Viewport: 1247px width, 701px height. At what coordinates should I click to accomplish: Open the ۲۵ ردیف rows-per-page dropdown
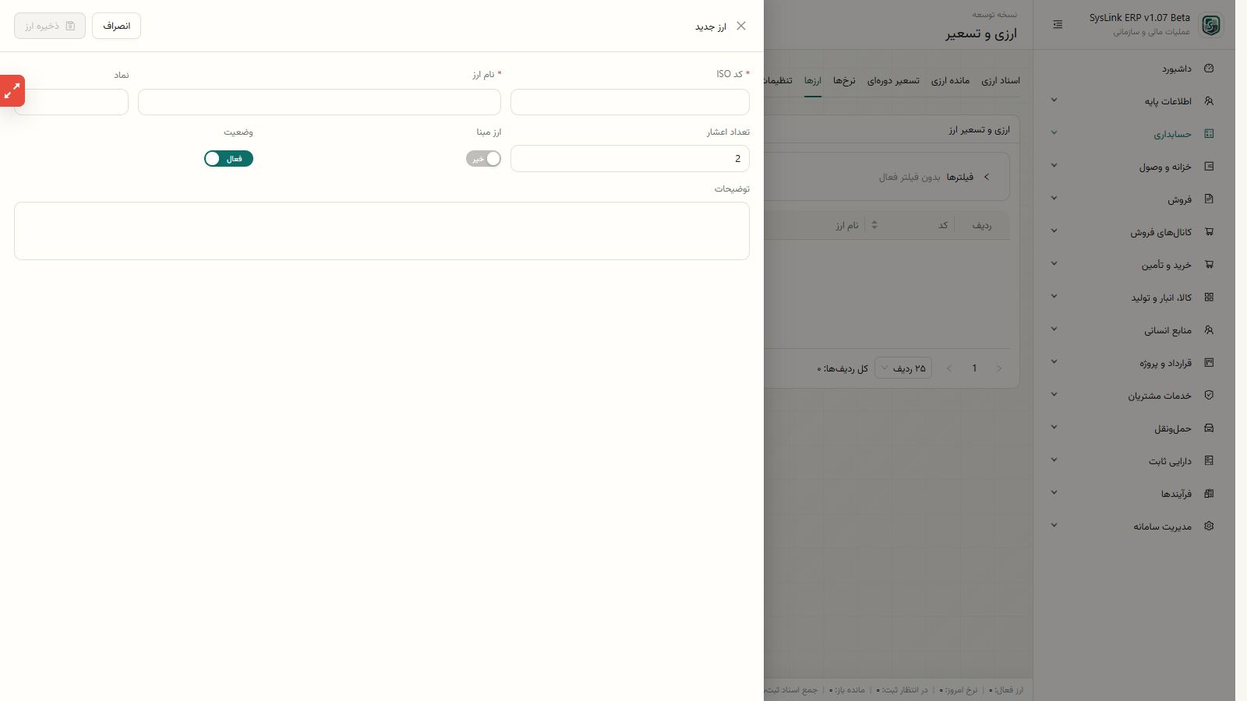(x=903, y=368)
